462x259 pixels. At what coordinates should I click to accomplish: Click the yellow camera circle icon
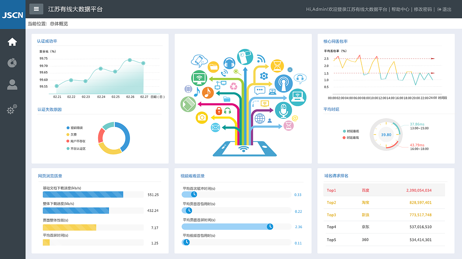202,117
